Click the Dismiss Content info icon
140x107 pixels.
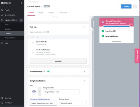point(44,71)
